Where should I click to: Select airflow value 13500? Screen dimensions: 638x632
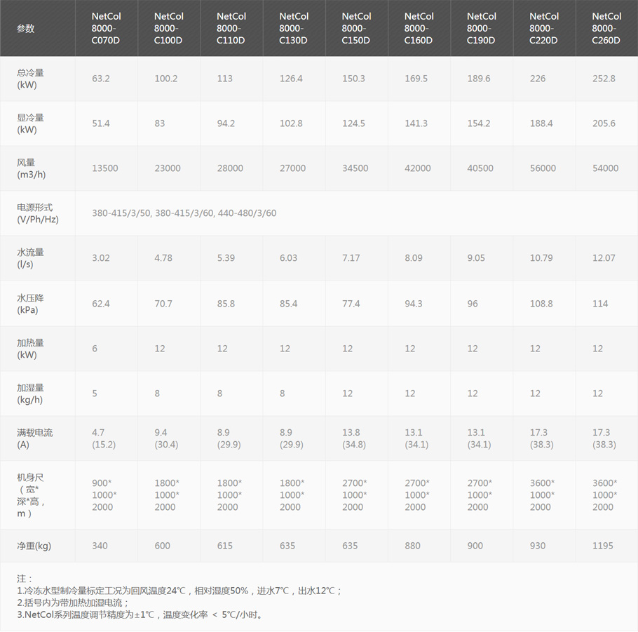(105, 168)
